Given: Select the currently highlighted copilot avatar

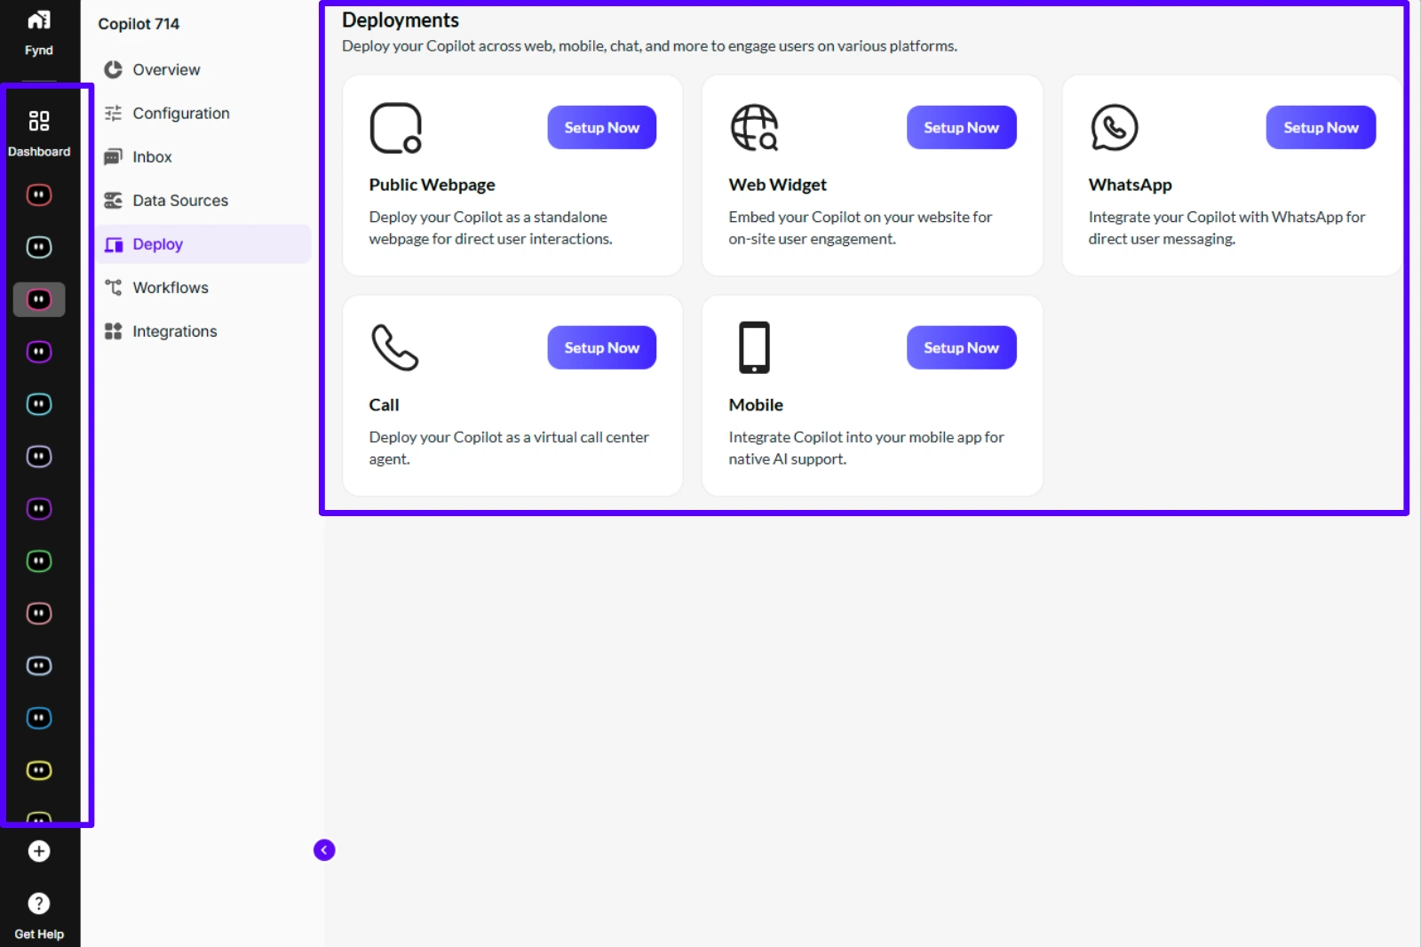Looking at the screenshot, I should (x=38, y=299).
